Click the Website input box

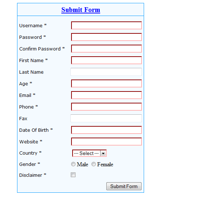[x=106, y=142]
